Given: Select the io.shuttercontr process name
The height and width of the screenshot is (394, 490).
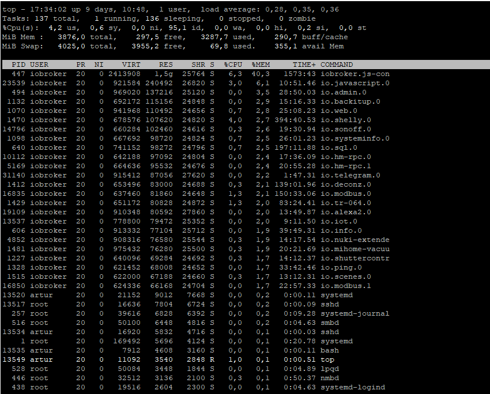Looking at the screenshot, I should (355, 258).
